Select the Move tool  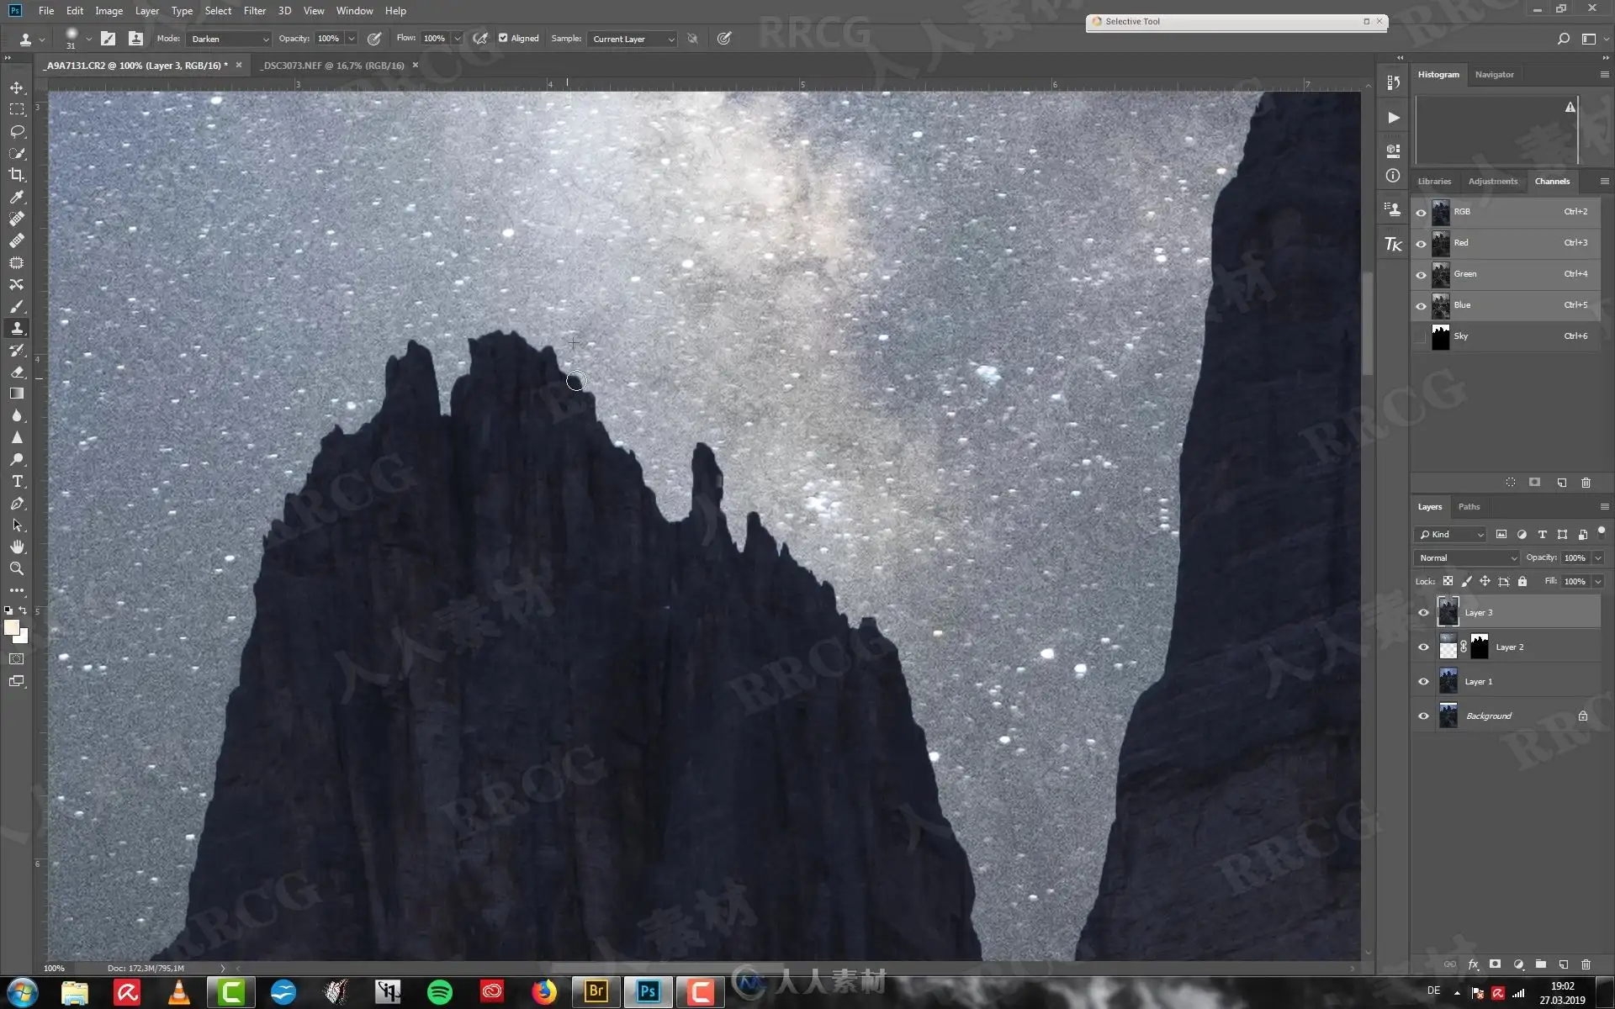tap(17, 87)
